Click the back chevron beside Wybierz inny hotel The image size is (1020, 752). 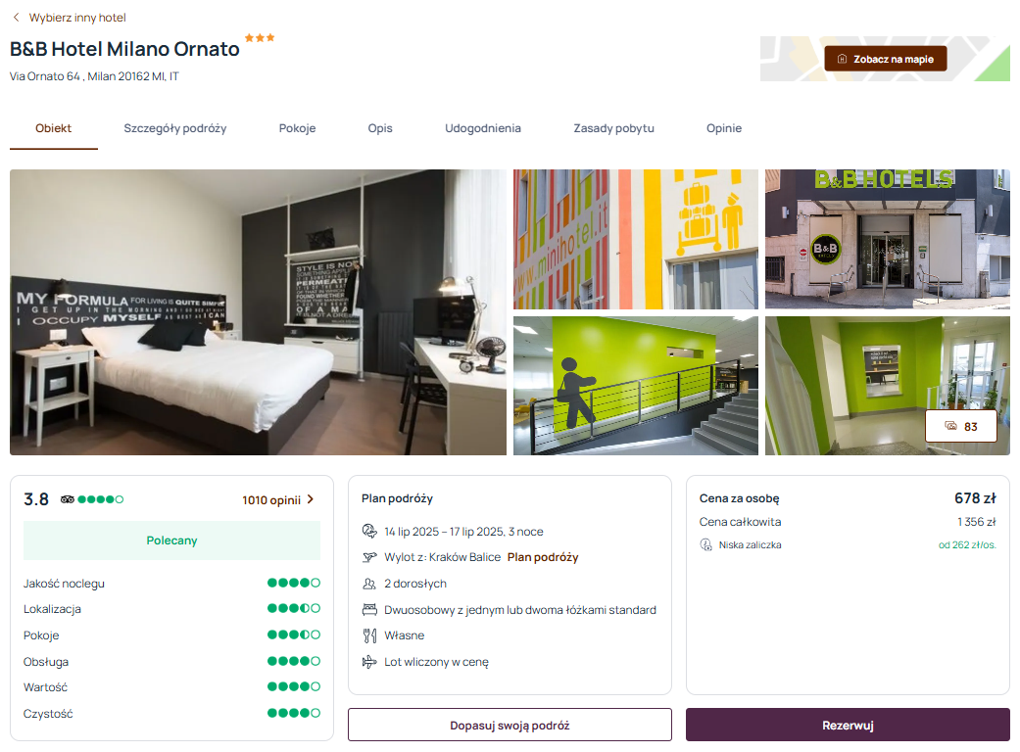tap(17, 18)
